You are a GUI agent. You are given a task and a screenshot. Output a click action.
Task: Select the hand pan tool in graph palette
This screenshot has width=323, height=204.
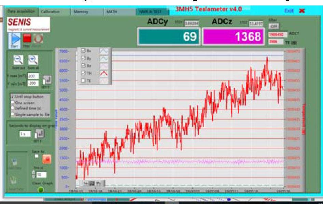point(98,183)
